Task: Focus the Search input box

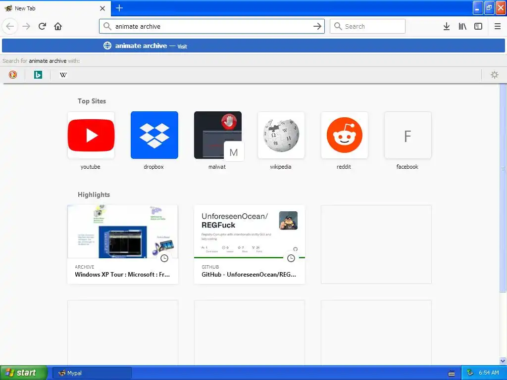Action: click(x=367, y=26)
